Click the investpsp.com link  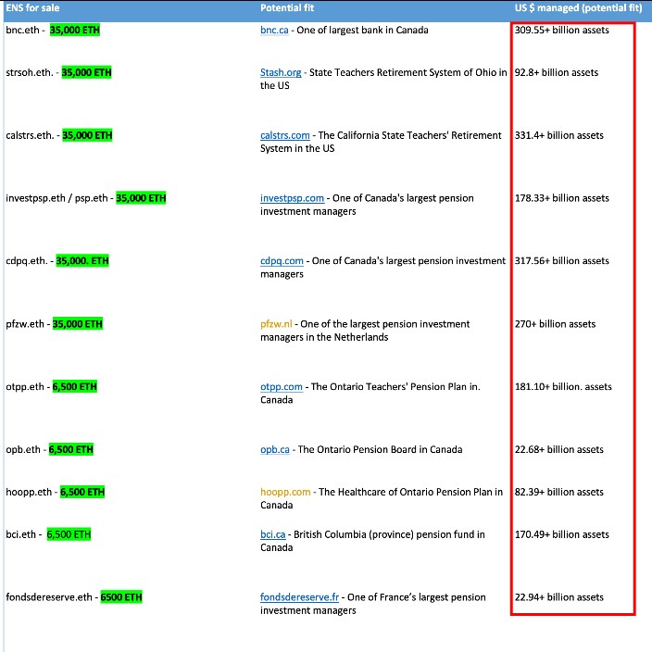click(x=292, y=199)
